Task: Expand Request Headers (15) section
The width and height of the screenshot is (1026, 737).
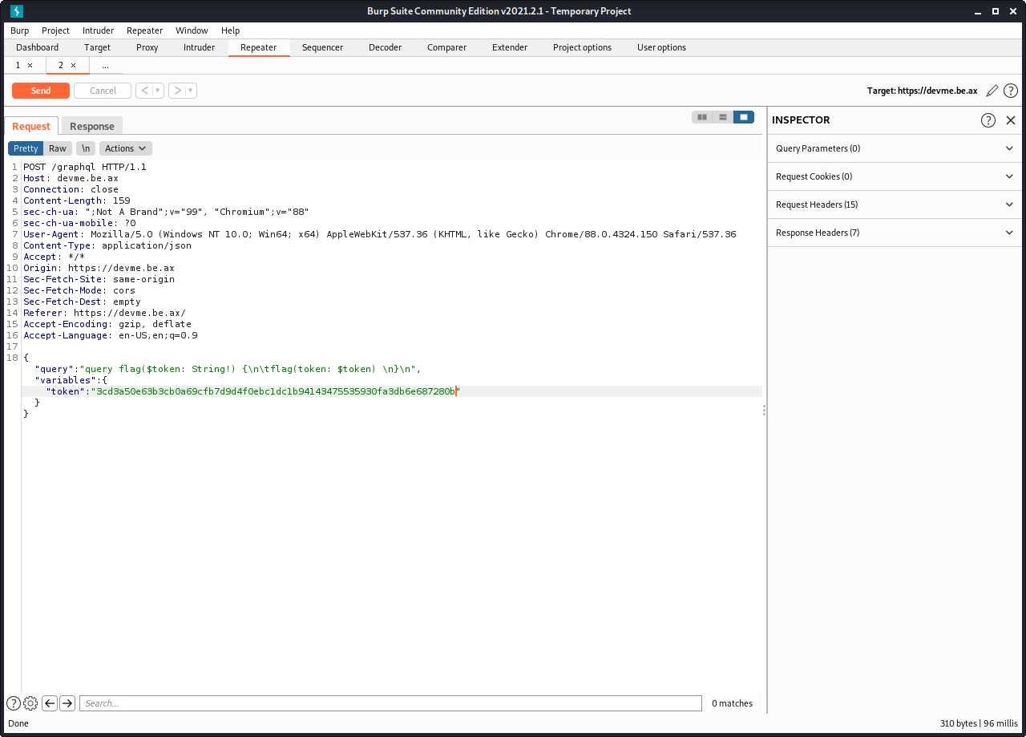Action: tap(896, 204)
